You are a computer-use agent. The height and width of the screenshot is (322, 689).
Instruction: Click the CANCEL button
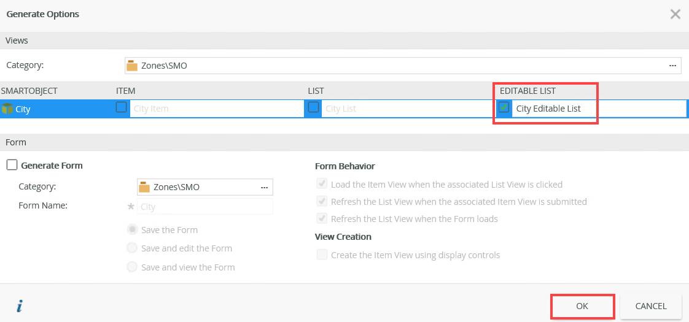tap(651, 306)
